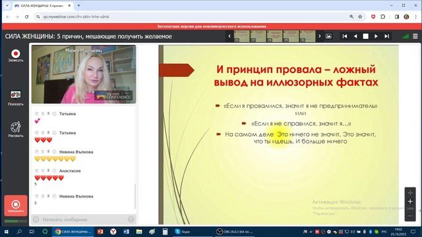Check the green connection quality indicator
Image resolution: width=422 pixels, height=237 pixels.
[x=406, y=36]
